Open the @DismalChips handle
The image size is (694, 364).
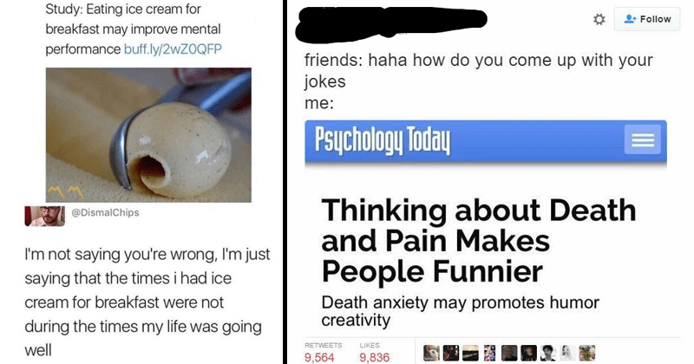click(x=105, y=212)
